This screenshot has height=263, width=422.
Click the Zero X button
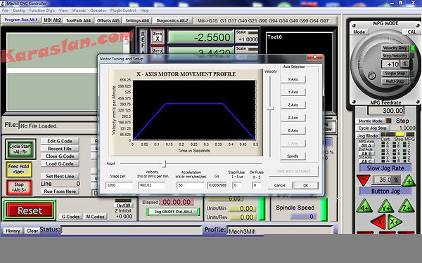158,36
